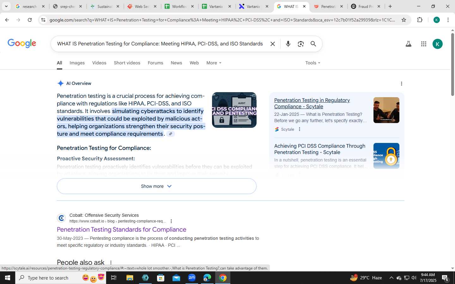Click the taskbar clock 9:44 AM

pos(428,278)
